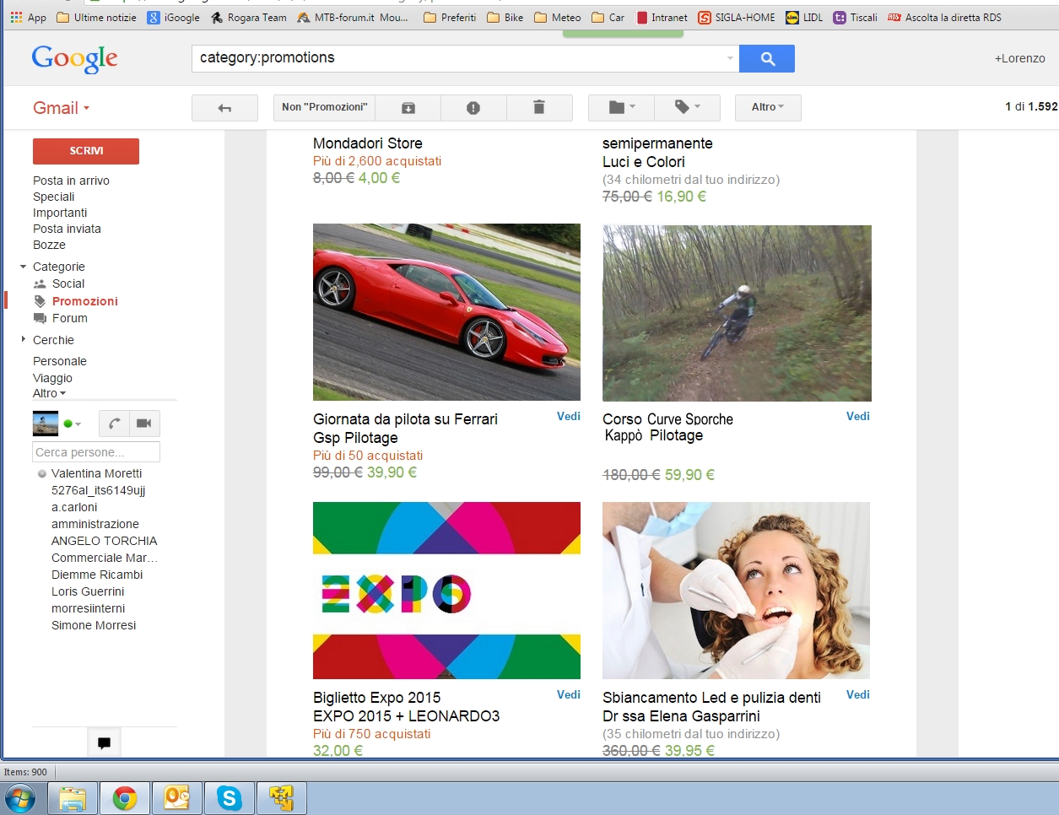Screen dimensions: 1059x815
Task: Open the Tiscali bookmark
Action: 855,17
